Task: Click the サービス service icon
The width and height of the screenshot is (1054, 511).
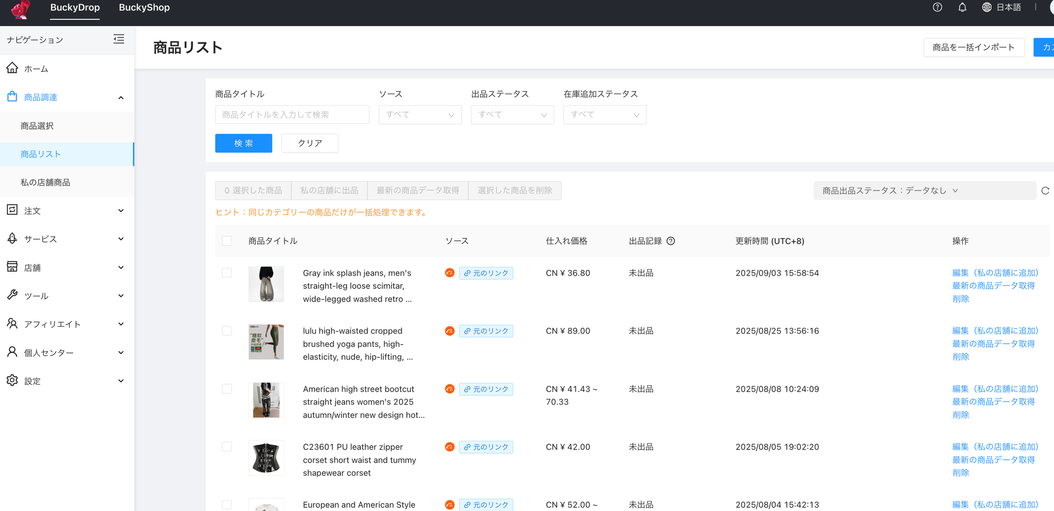Action: coord(12,238)
